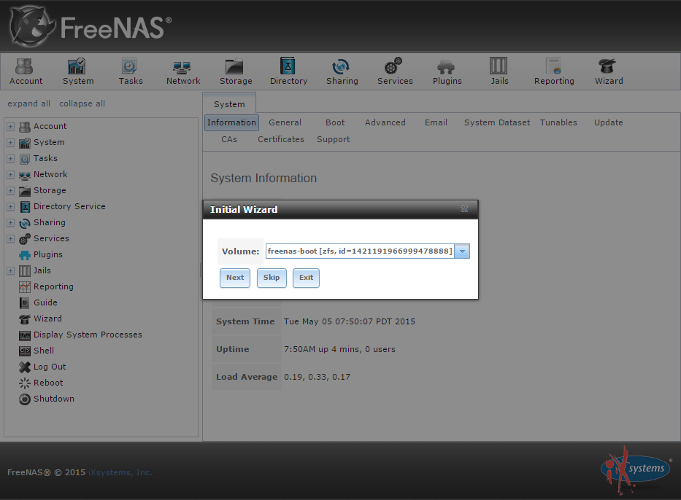Screen dimensions: 681x500
Task: Expand Account node in tree
Action: click(10, 127)
